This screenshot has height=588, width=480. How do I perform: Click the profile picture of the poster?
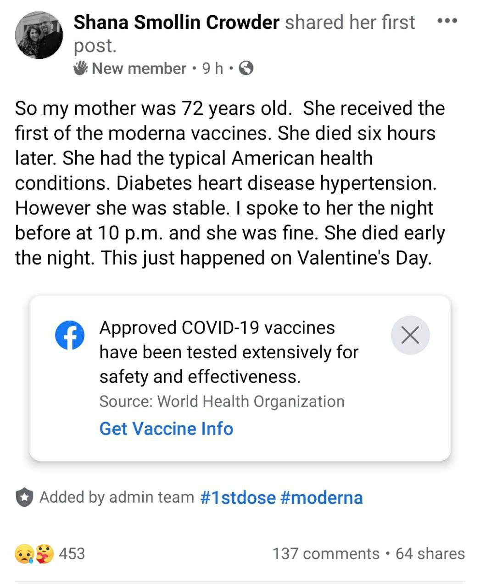click(39, 35)
